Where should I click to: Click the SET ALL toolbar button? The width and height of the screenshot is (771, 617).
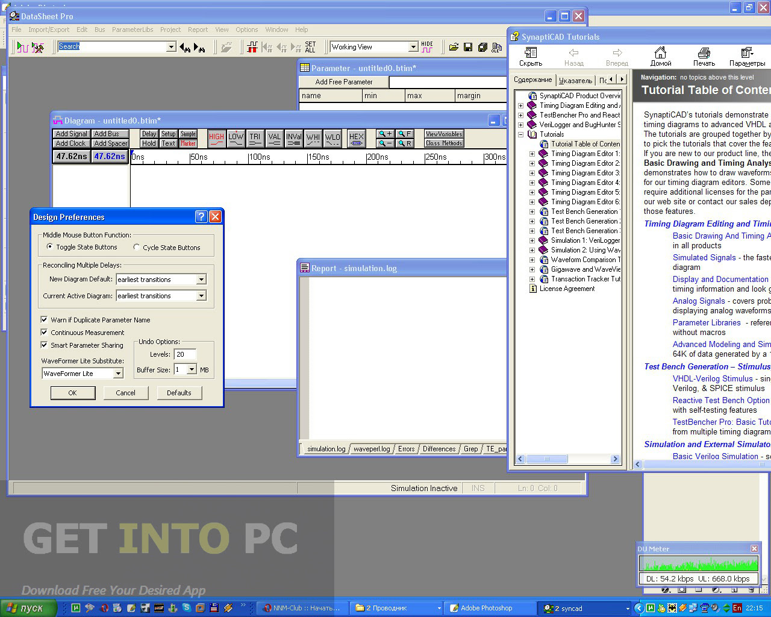(x=310, y=47)
